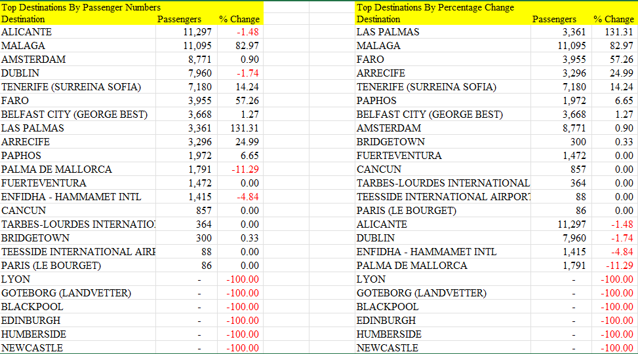This screenshot has width=638, height=354.
Task: Select BRIDGETOWN cell in the right table
Action: click(x=443, y=142)
